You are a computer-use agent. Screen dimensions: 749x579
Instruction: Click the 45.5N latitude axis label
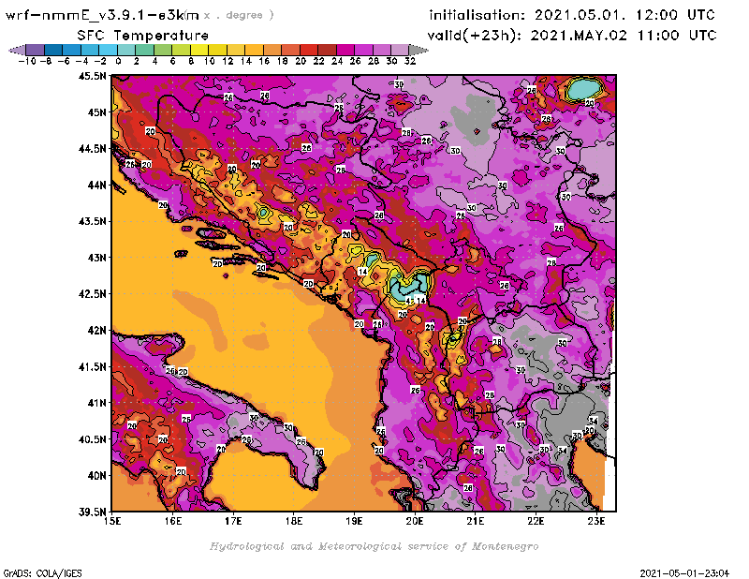pyautogui.click(x=92, y=76)
